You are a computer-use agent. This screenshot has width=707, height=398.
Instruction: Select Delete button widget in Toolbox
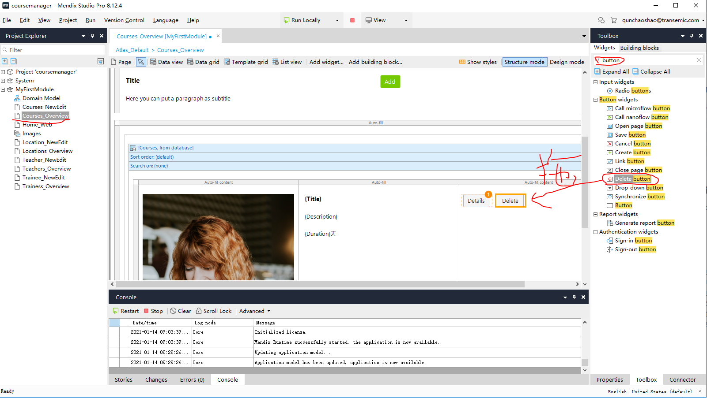point(629,179)
